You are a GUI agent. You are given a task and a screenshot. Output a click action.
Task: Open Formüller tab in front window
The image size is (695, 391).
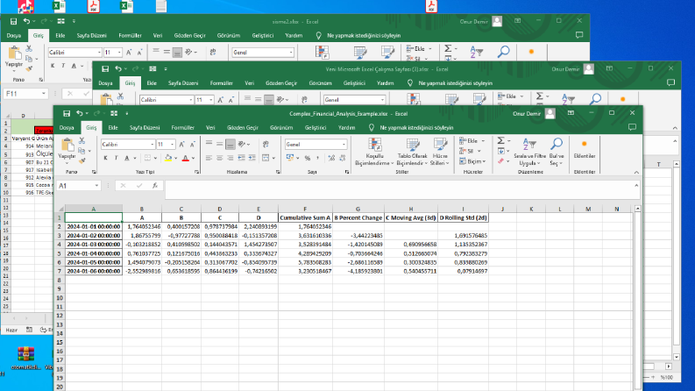tap(182, 128)
